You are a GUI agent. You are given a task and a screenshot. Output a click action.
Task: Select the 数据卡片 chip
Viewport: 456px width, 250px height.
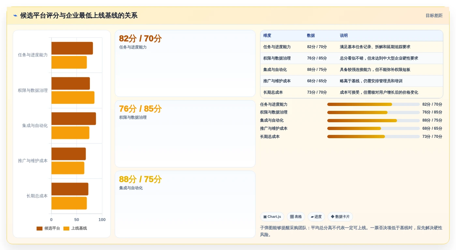pyautogui.click(x=340, y=217)
